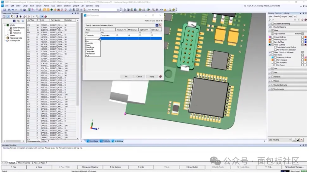The height and width of the screenshot is (173, 309).
Task: Open the Loc: Routing dropdown in the toolbar
Action: point(118,10)
